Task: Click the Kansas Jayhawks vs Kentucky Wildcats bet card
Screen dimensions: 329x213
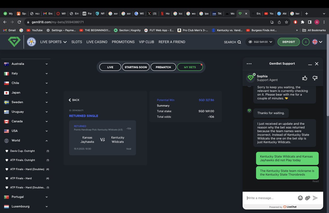Action: click(x=103, y=138)
